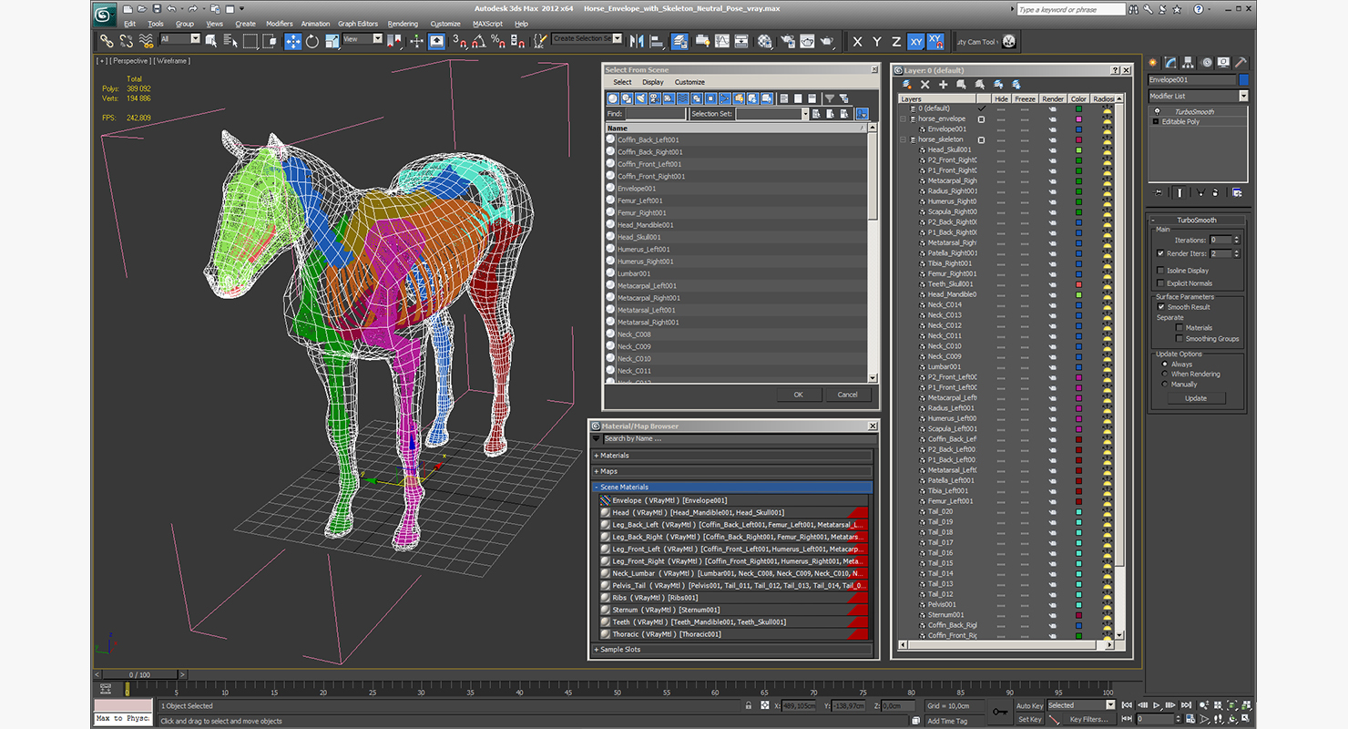Click the Unlink Selection tool
The image size is (1348, 729).
[126, 41]
